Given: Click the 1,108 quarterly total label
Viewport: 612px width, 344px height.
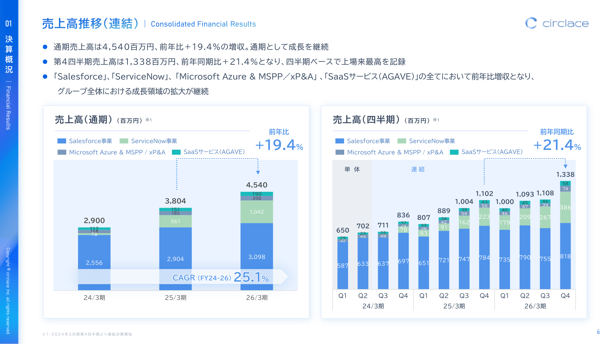Looking at the screenshot, I should pyautogui.click(x=545, y=193).
